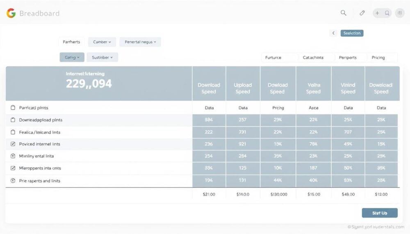Click the Google G logo

point(11,13)
